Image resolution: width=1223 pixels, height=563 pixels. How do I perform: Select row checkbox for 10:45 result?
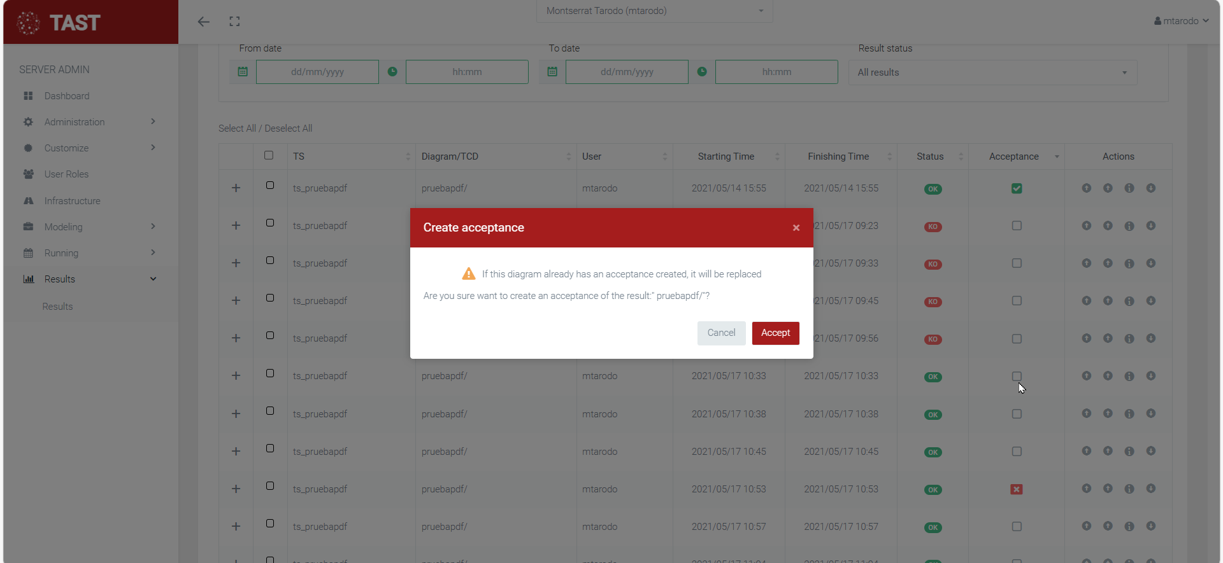270,448
